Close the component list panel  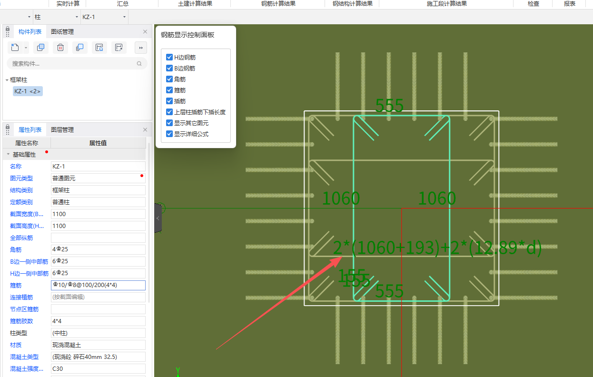point(145,32)
